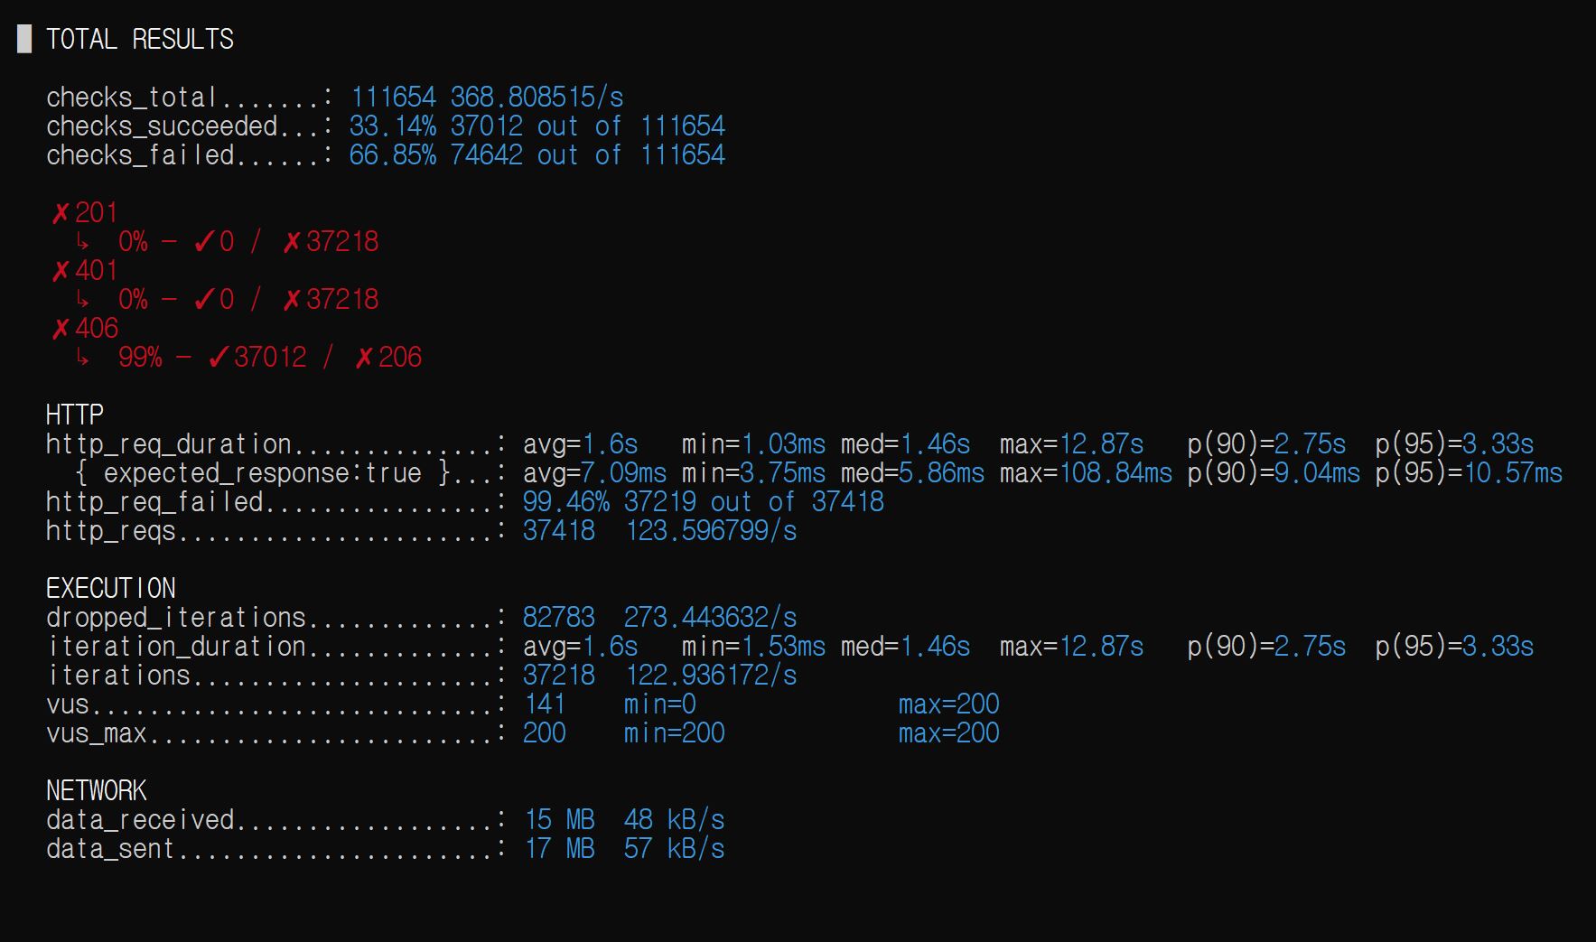Click the http_reqs rate 123.596799/s

pyautogui.click(x=712, y=531)
